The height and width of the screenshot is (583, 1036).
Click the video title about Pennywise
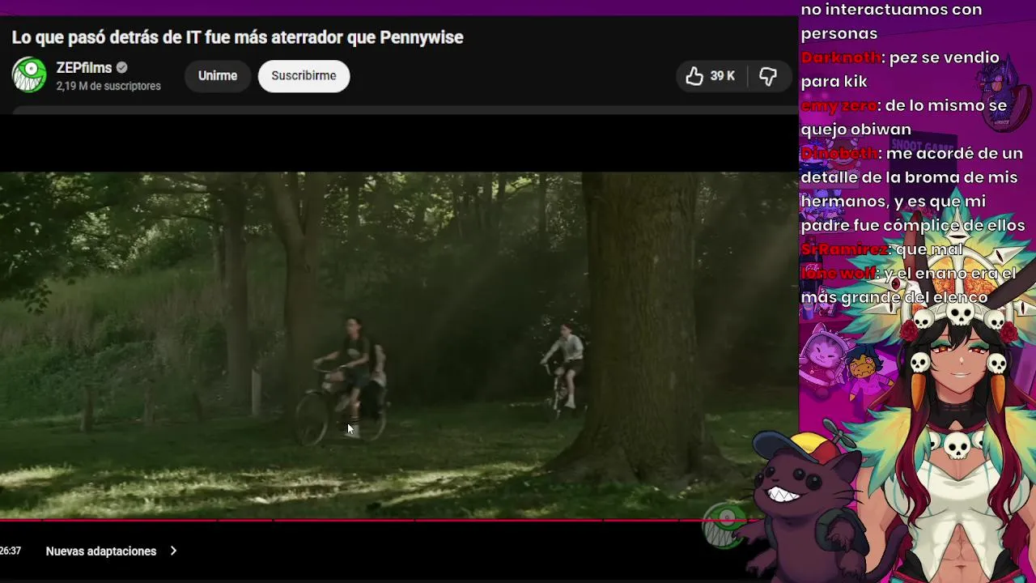pos(237,37)
